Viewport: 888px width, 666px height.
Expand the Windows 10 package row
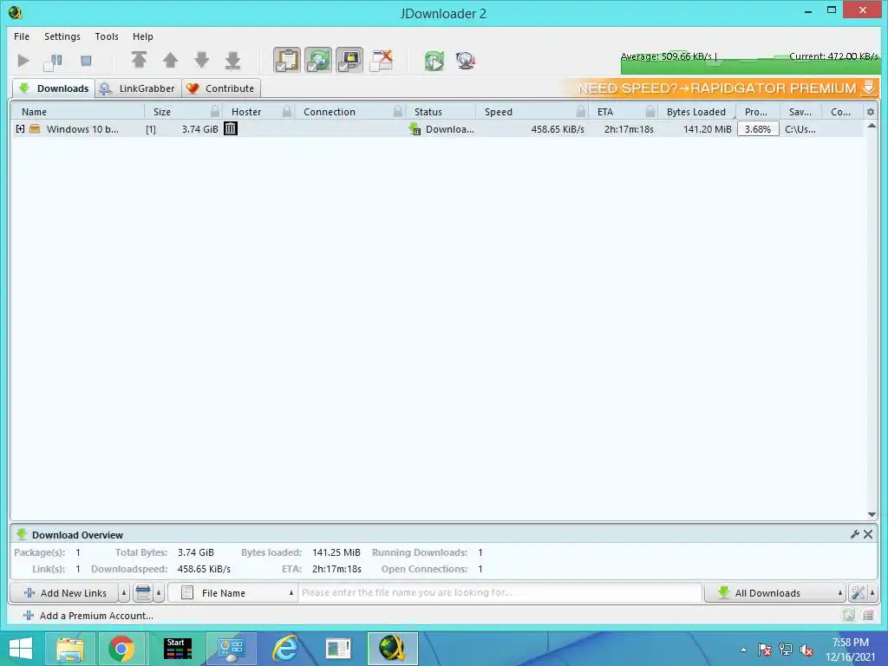(21, 129)
